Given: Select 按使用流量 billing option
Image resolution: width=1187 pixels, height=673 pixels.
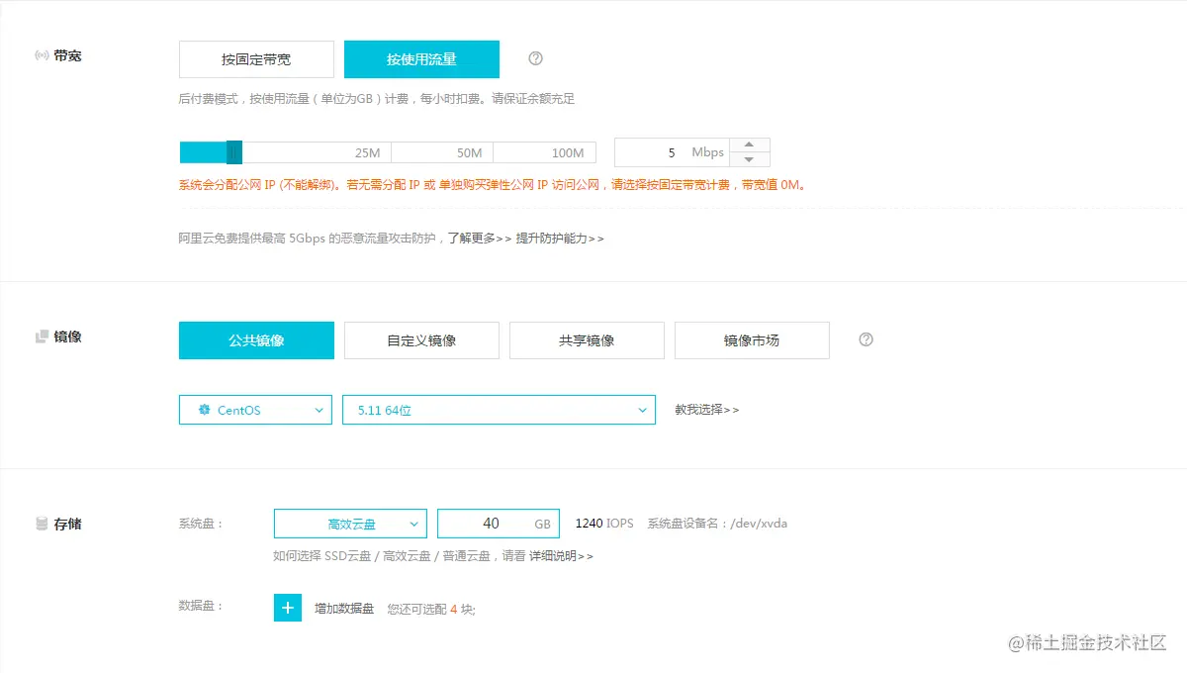Looking at the screenshot, I should click(421, 59).
